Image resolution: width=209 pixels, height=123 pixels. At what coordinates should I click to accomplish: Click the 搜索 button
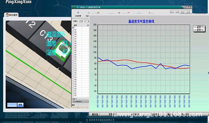point(20,105)
